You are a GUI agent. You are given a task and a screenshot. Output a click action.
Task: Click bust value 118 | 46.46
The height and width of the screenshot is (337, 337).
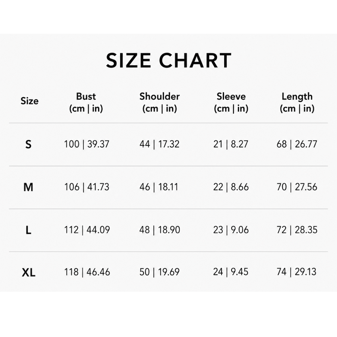[87, 272]
